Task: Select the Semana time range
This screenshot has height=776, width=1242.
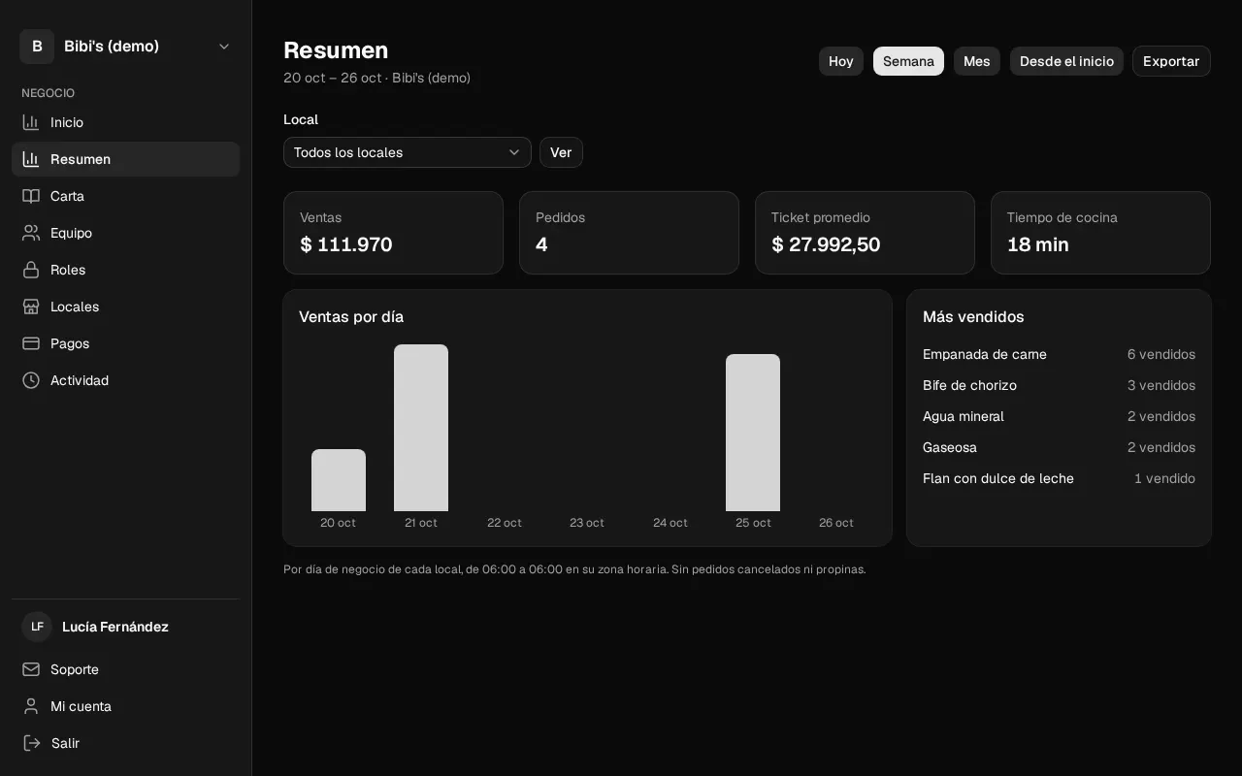Action: click(908, 61)
